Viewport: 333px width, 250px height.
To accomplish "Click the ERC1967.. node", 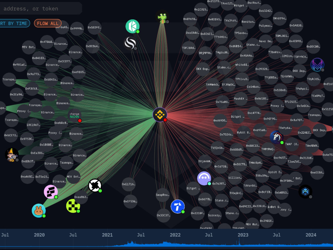I will click(x=34, y=125).
